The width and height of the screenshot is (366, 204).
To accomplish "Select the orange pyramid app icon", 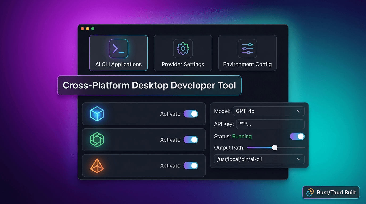I will click(x=97, y=166).
